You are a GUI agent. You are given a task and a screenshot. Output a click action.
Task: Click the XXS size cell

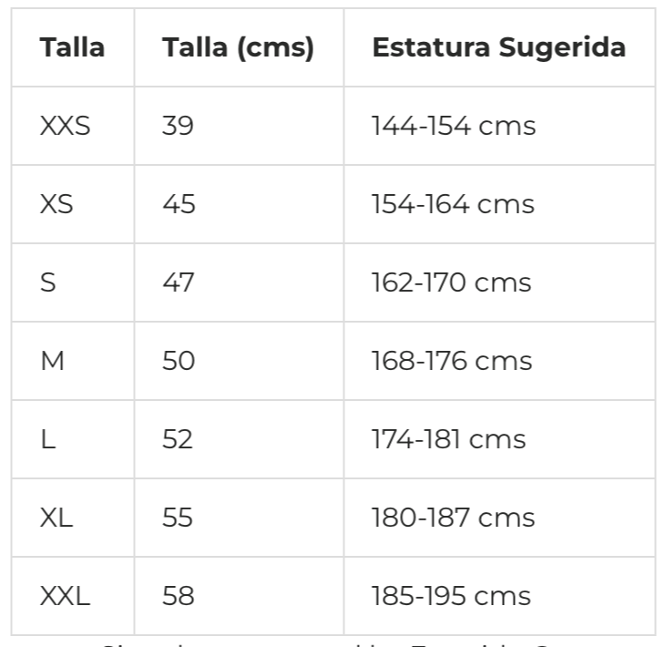coord(73,126)
